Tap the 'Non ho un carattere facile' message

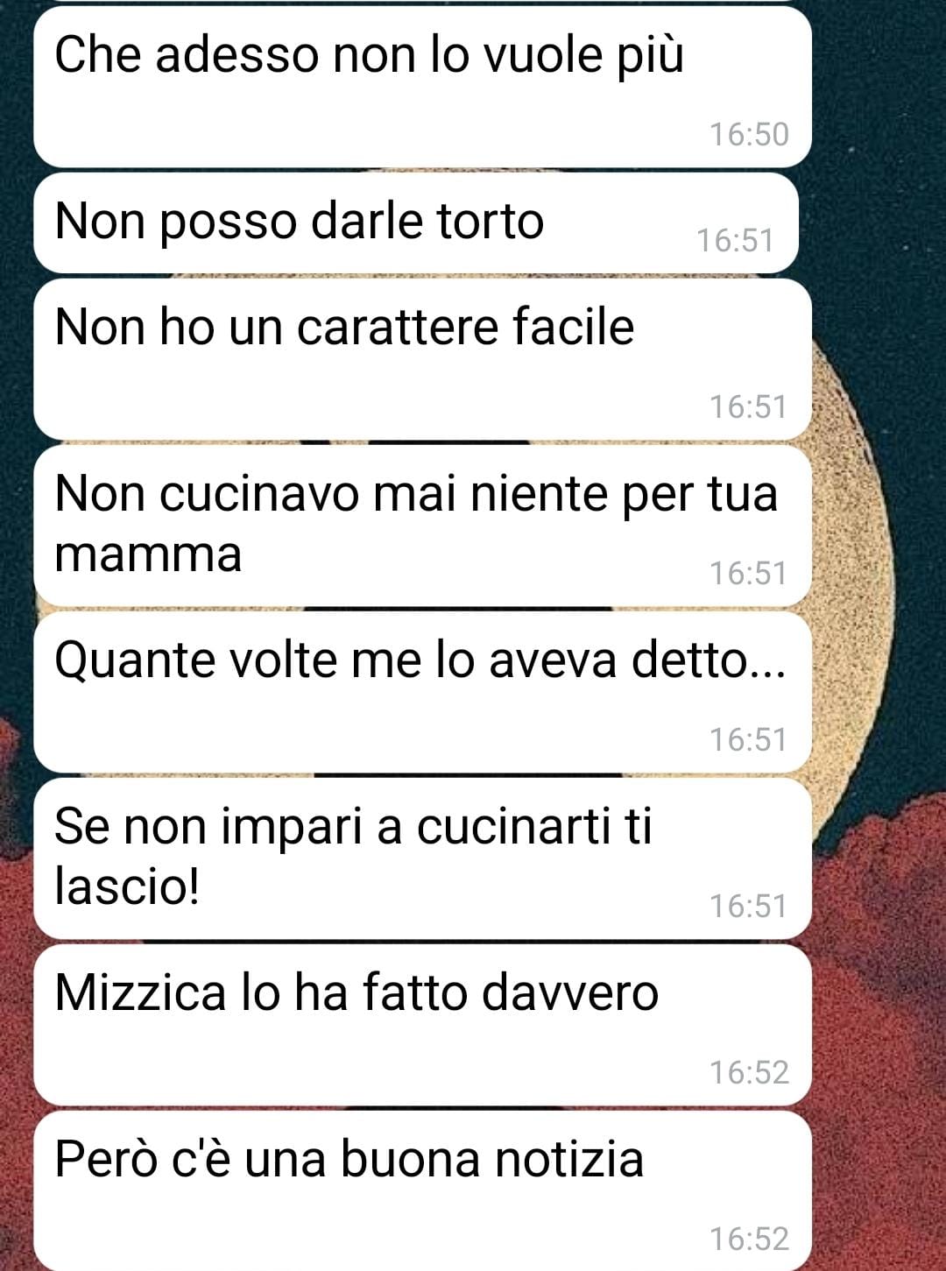click(x=422, y=359)
